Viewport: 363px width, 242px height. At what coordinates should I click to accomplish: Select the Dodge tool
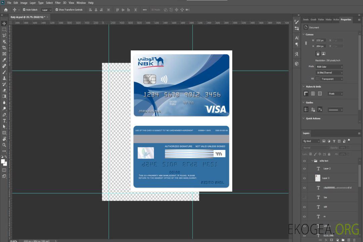pos(4,108)
